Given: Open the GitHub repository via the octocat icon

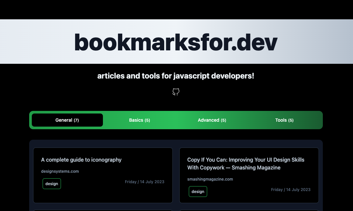Looking at the screenshot, I should click(x=176, y=92).
